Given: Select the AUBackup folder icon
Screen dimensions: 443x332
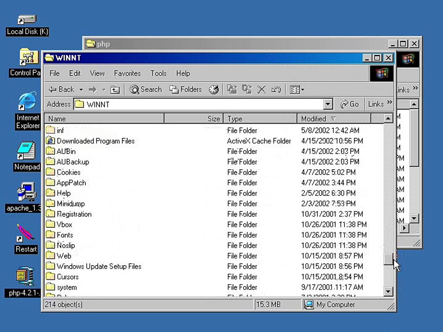Looking at the screenshot, I should click(x=51, y=161).
